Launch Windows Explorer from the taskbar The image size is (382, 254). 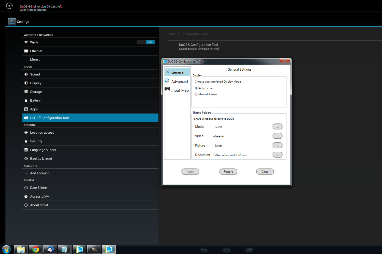[21, 249]
